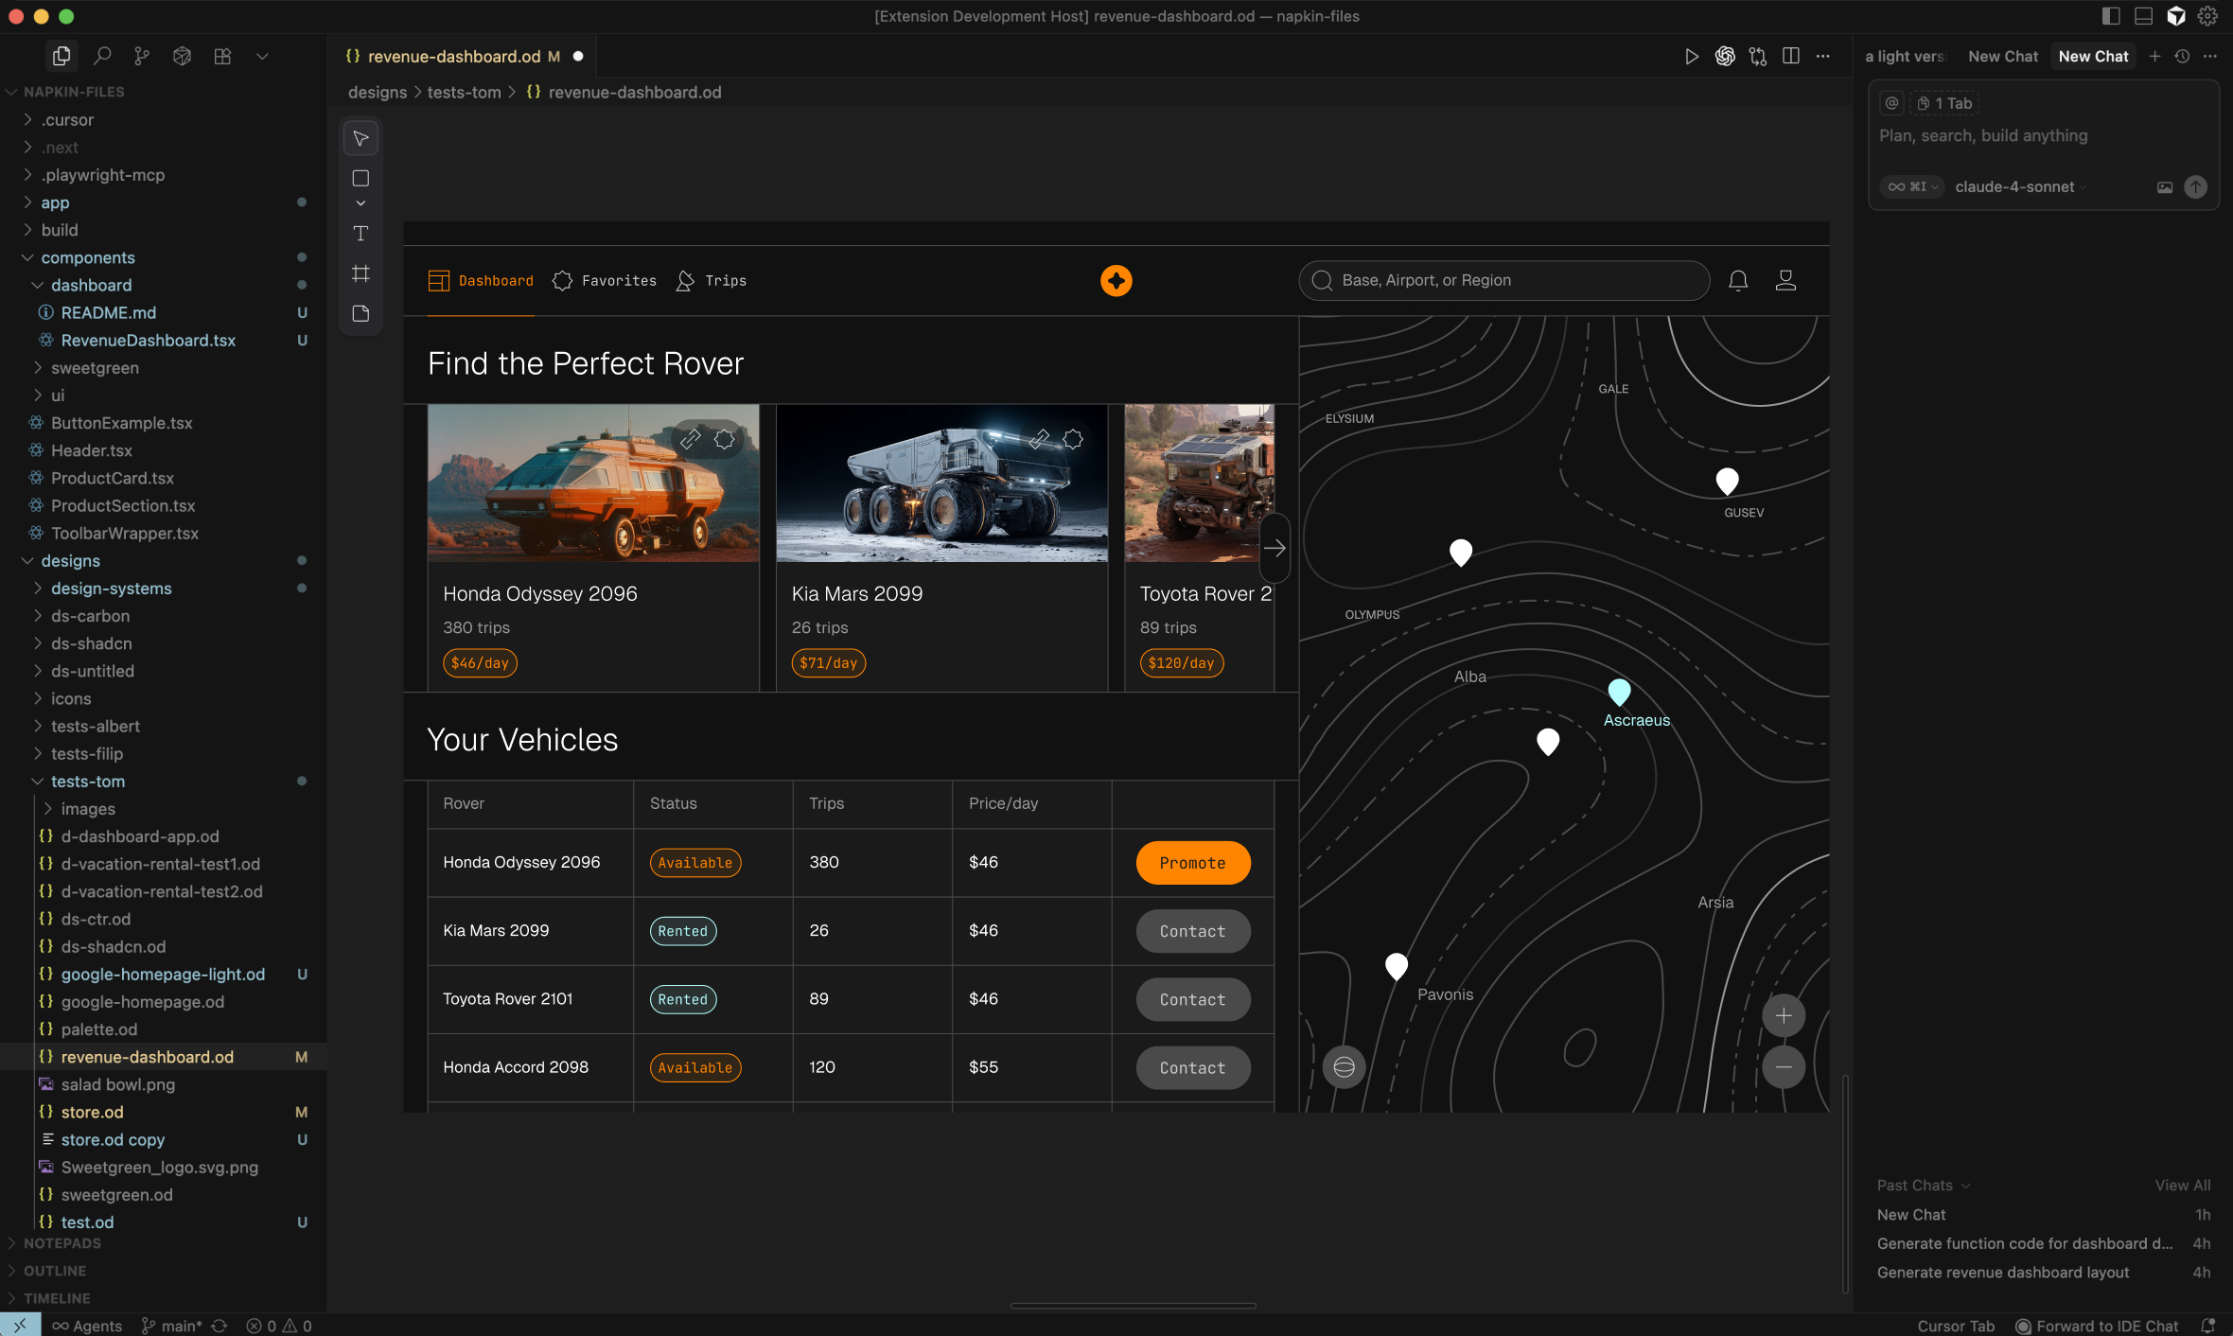Click the notification bell in dashboard header
The image size is (2233, 1336).
tap(1737, 280)
